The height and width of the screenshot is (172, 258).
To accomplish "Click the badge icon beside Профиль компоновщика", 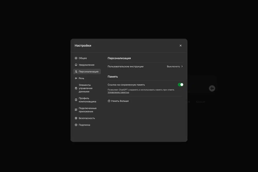I will coord(76,100).
